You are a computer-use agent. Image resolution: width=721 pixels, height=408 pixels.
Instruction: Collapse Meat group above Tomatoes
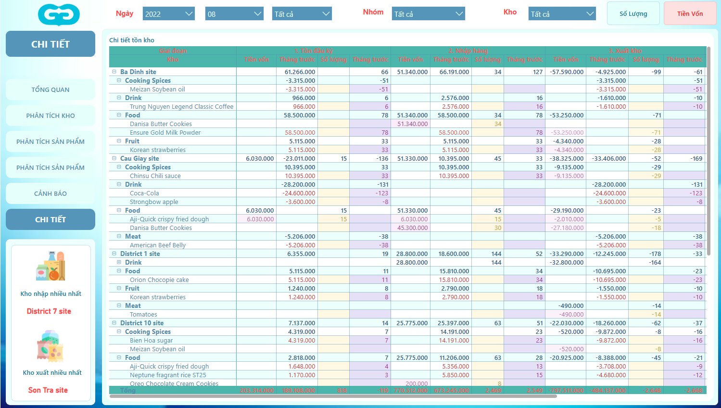pyautogui.click(x=119, y=306)
